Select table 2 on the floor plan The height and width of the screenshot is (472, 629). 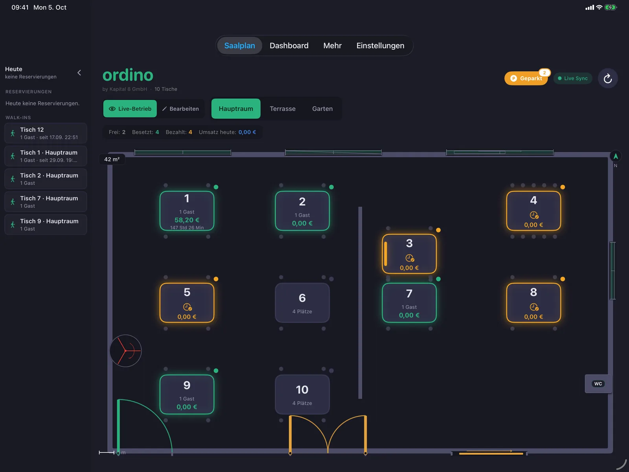coord(302,211)
